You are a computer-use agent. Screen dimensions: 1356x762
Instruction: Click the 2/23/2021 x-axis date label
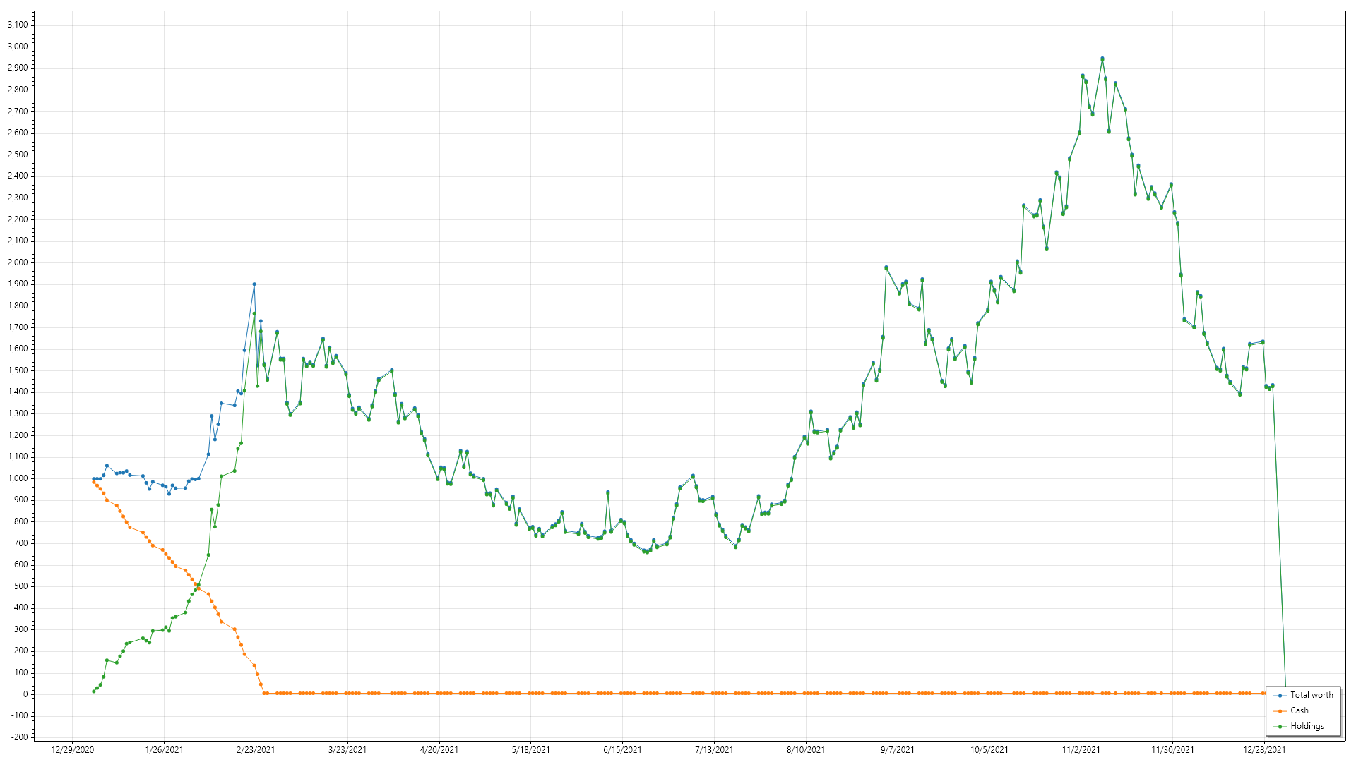point(256,749)
